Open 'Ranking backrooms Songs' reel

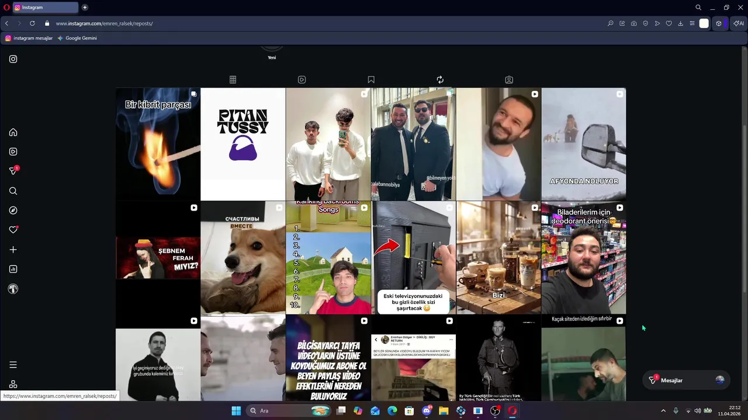tap(328, 258)
